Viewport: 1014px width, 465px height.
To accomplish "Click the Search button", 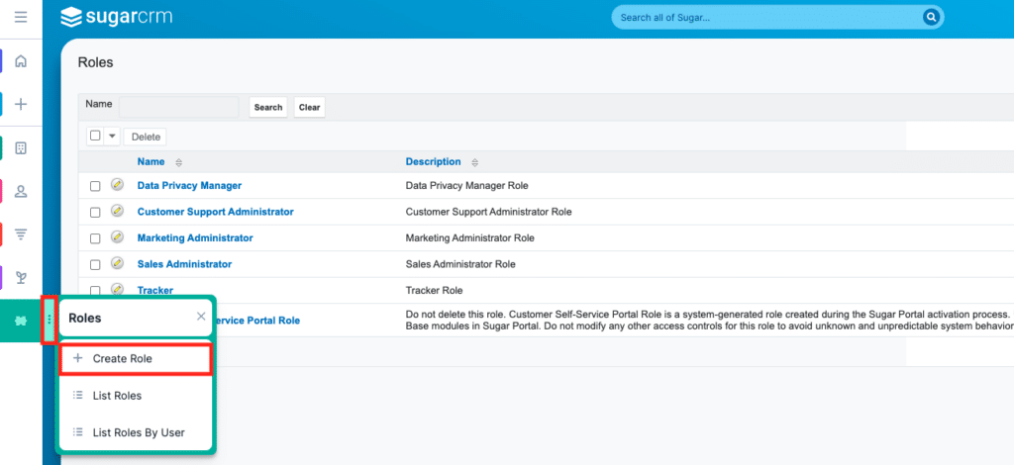I will pyautogui.click(x=268, y=107).
